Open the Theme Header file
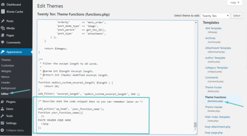This screenshot has width=247, height=136. [x=213, y=107]
